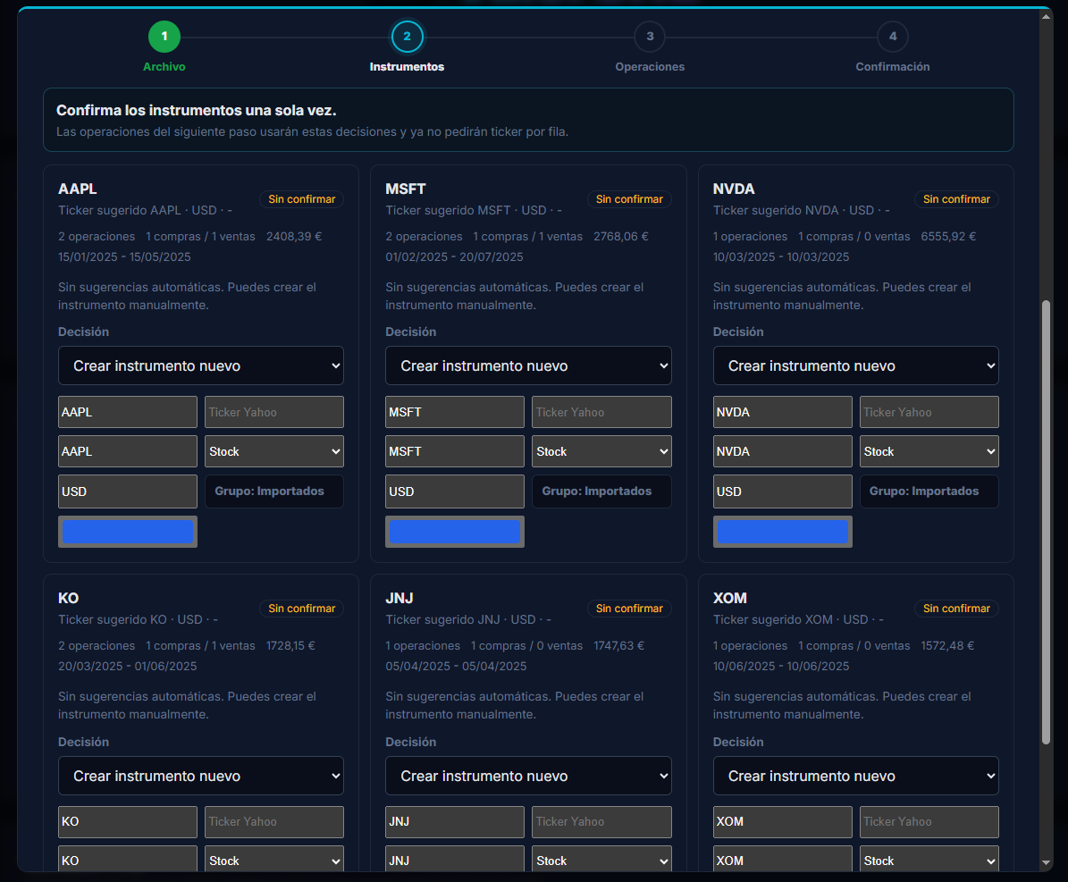1068x882 pixels.
Task: Edit KO ticker field beside Ticker Yahoo
Action: point(128,822)
